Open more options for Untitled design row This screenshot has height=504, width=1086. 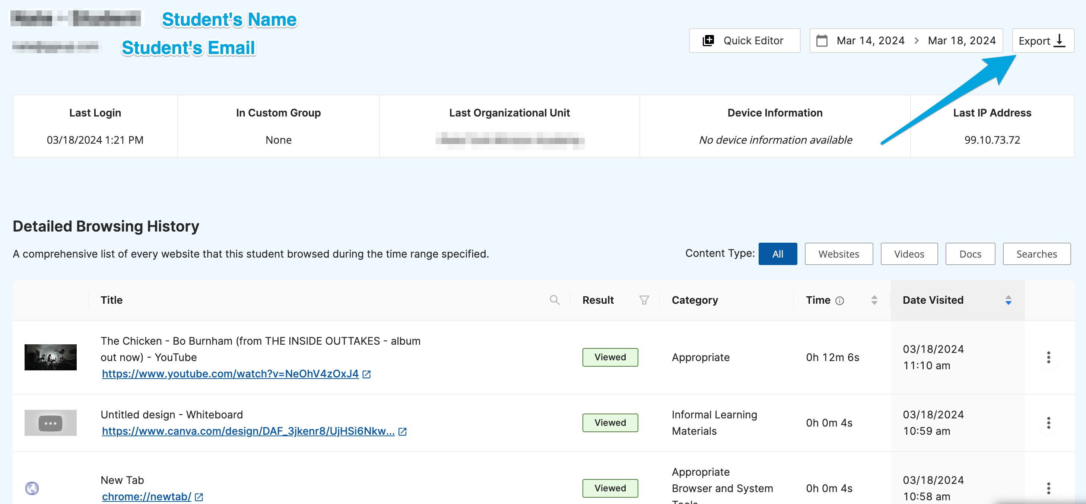pyautogui.click(x=1048, y=423)
